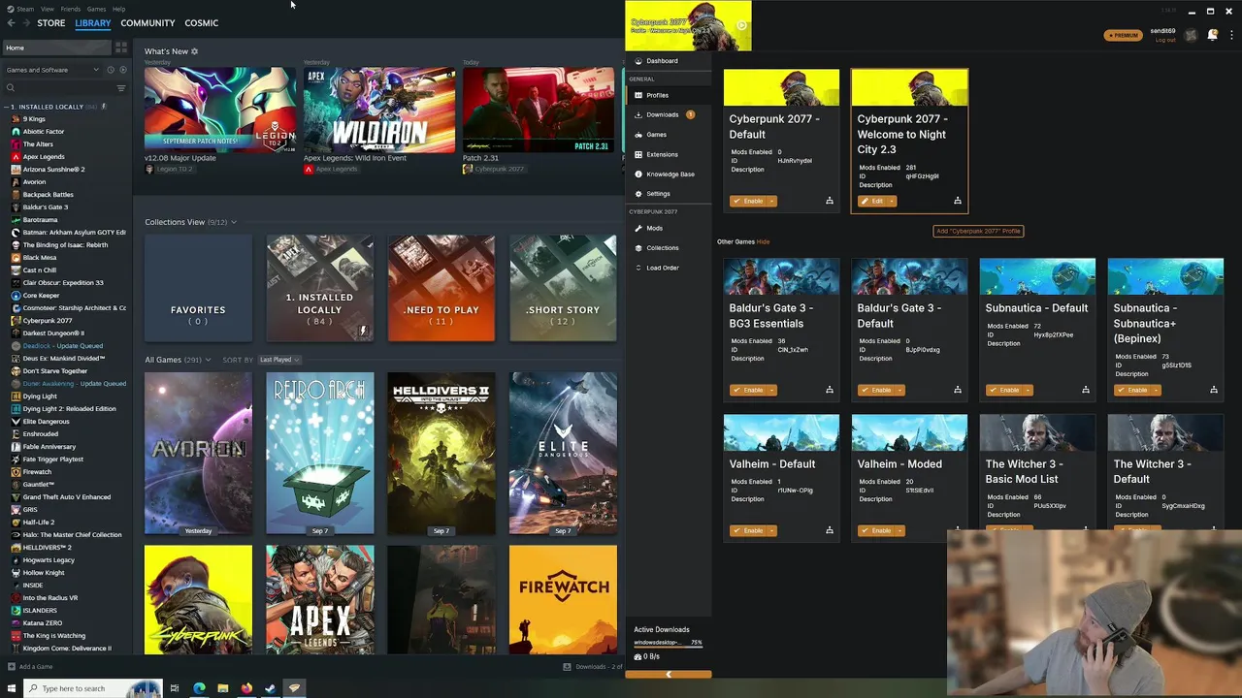Click tree icon on Subnautica+ (Bepinex) profile

click(x=1214, y=390)
